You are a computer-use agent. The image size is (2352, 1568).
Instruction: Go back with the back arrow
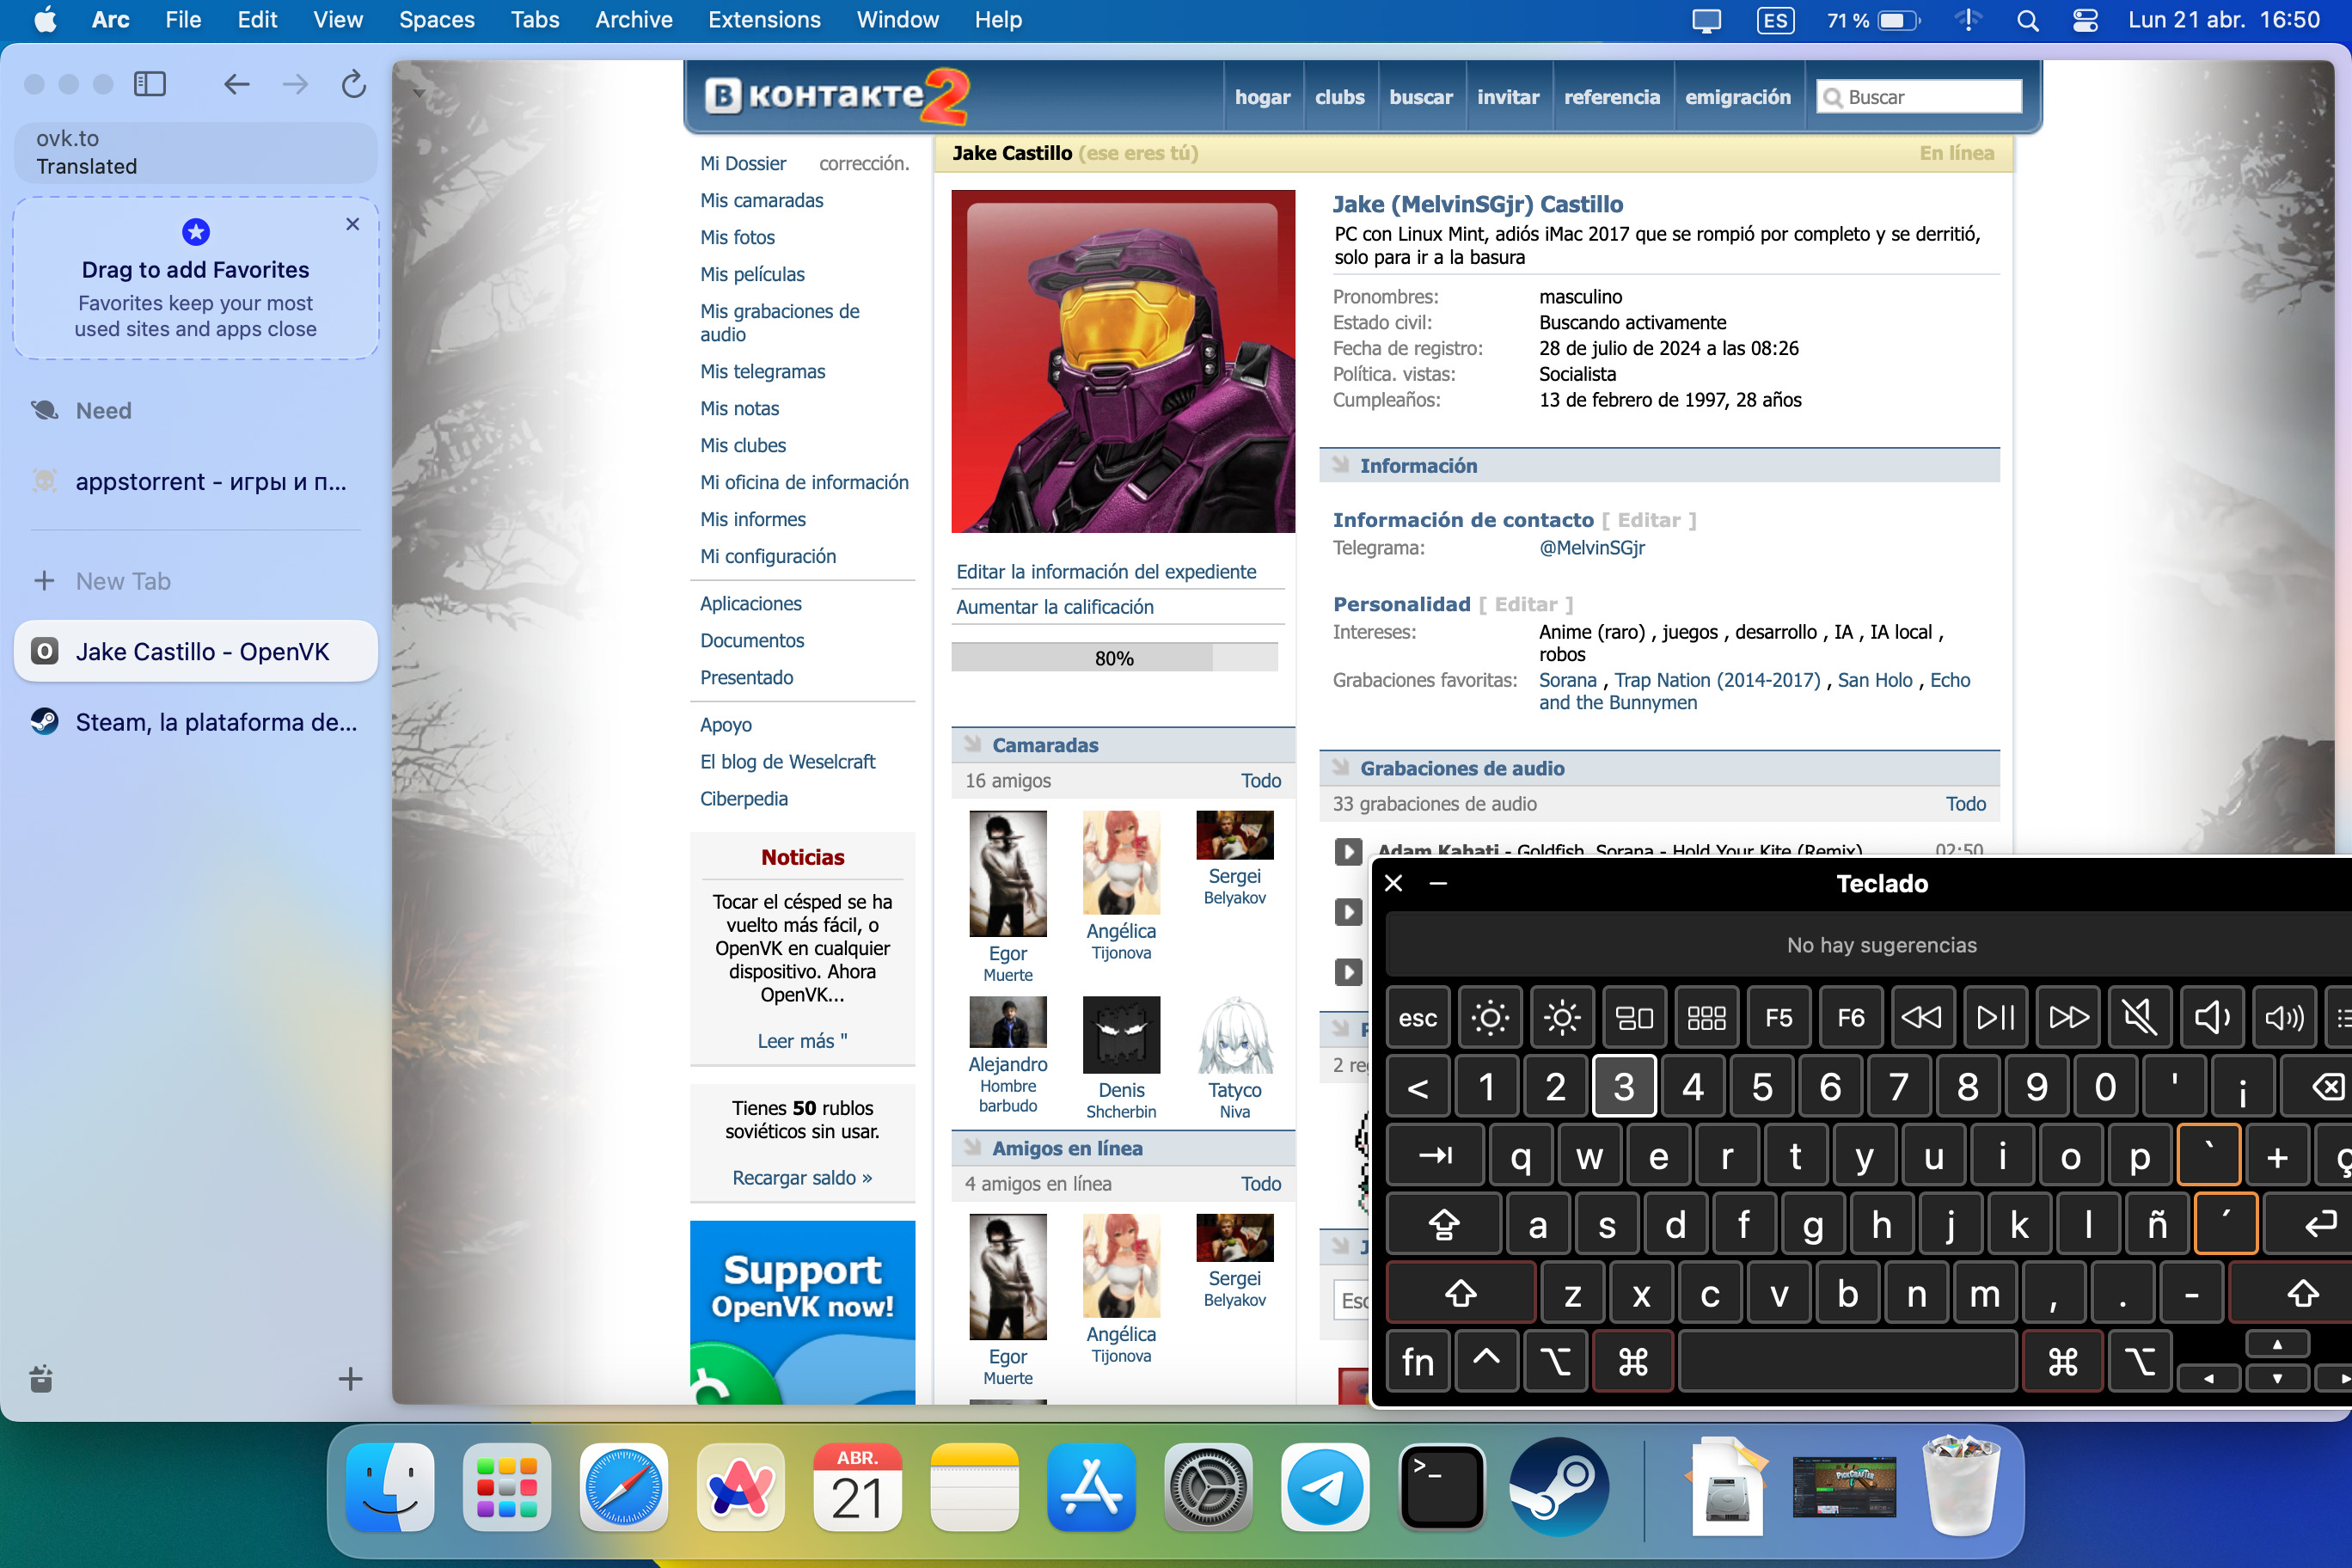click(x=236, y=84)
